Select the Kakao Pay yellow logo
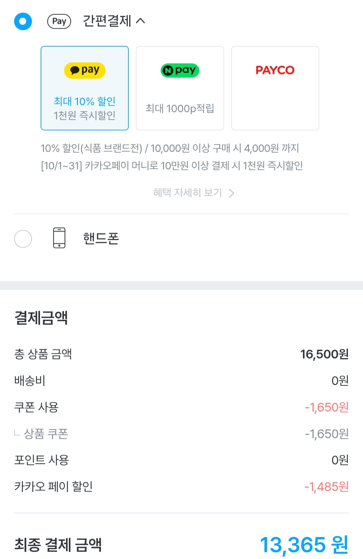The height and width of the screenshot is (559, 363). (x=85, y=70)
